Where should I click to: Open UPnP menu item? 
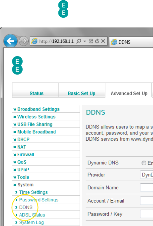(23, 169)
